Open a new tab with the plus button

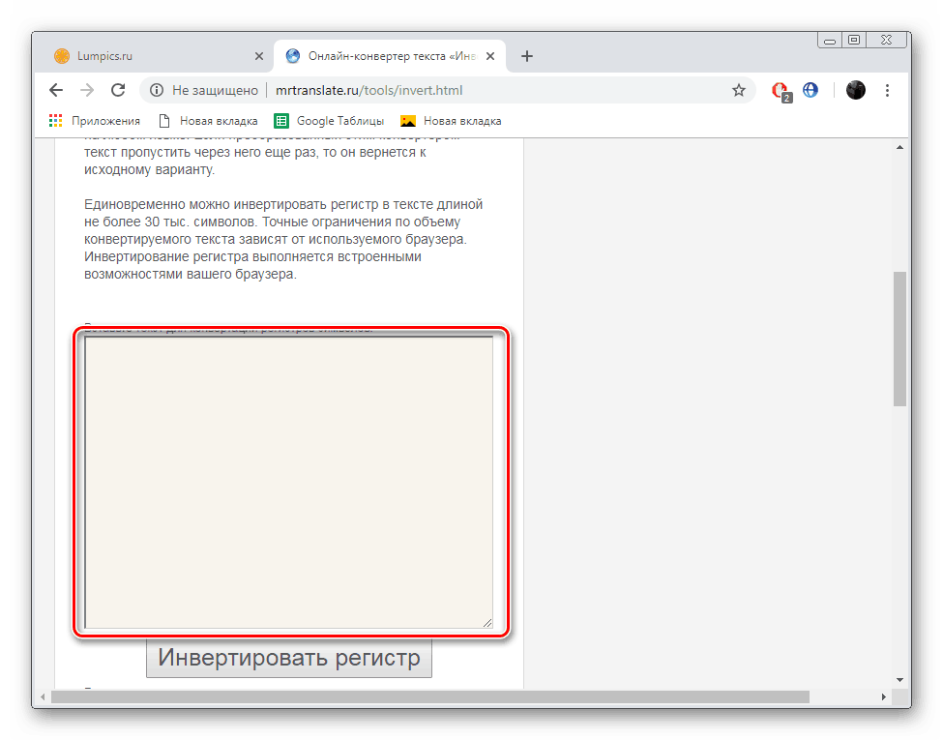tap(527, 56)
